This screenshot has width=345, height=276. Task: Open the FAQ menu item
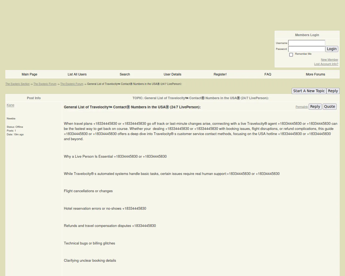tap(268, 74)
